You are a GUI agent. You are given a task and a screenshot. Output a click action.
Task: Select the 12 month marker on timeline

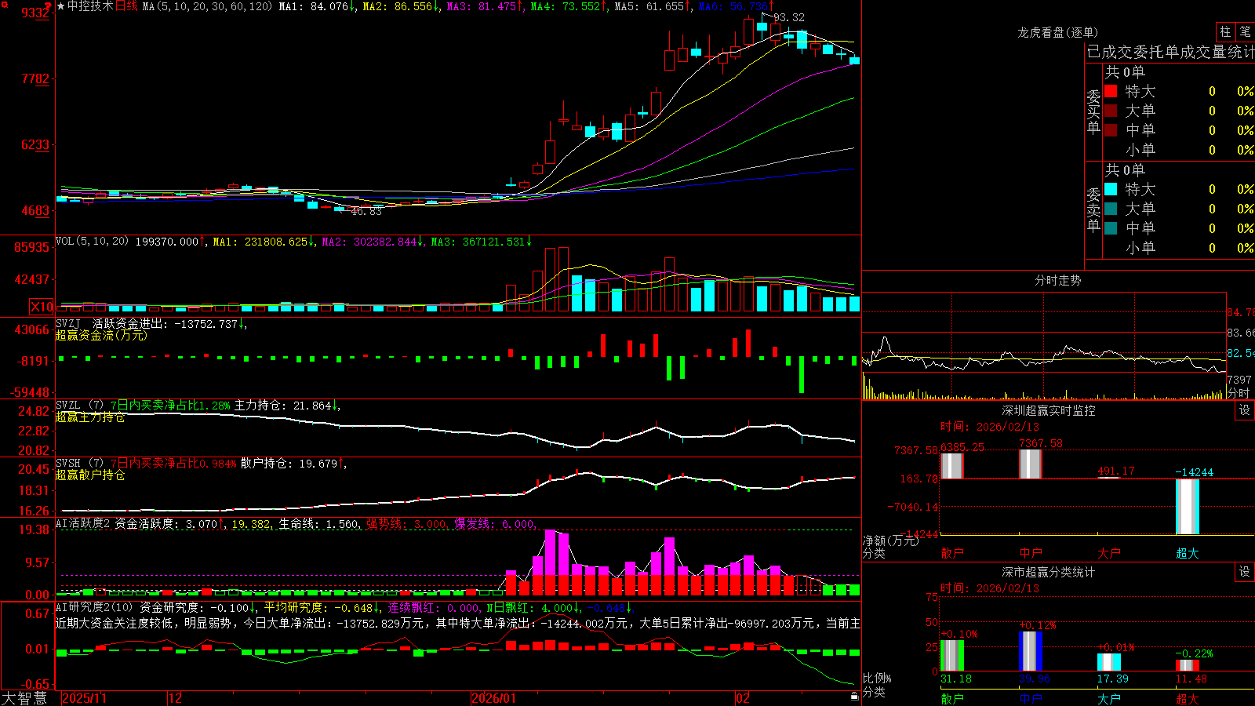pos(175,698)
